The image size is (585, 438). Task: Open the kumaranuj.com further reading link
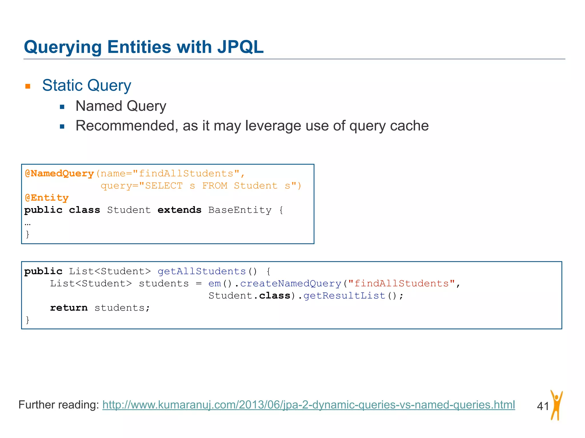[308, 405]
